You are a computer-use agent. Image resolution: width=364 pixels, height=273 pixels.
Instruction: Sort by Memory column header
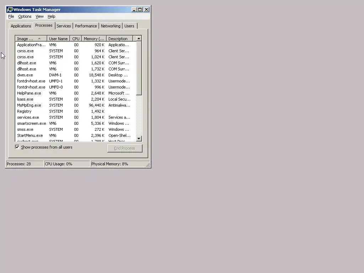click(x=94, y=39)
